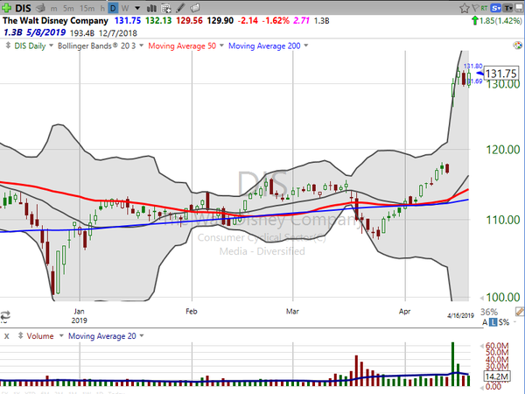Select the A arithmetic scale option

(485, 322)
